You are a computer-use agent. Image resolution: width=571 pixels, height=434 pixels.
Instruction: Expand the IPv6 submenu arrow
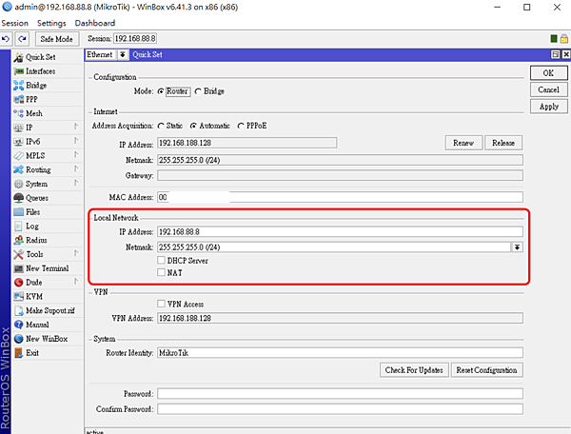tap(76, 141)
